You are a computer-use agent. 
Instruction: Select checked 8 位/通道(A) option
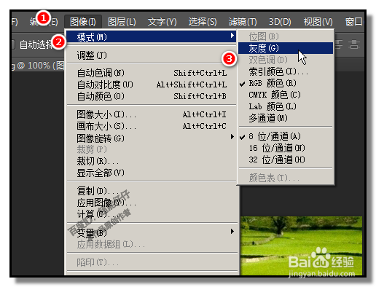tap(286, 136)
